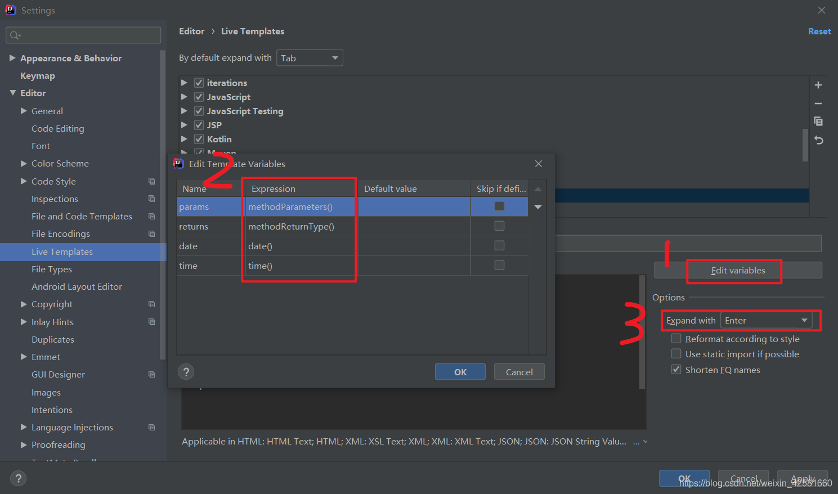Toggle Skip if defined for time row

pos(499,266)
